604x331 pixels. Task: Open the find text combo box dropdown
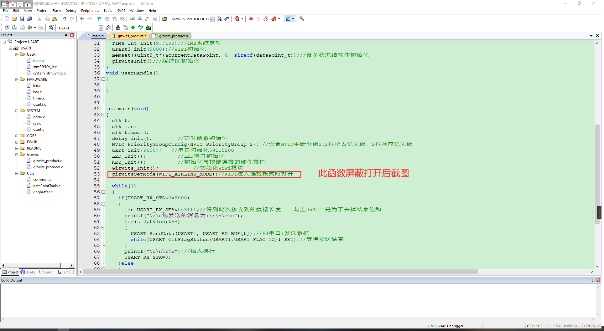[x=212, y=19]
